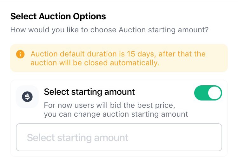Screen dimensions: 238x162
Task: Select the yellow auction duration banner
Action: tap(119, 58)
